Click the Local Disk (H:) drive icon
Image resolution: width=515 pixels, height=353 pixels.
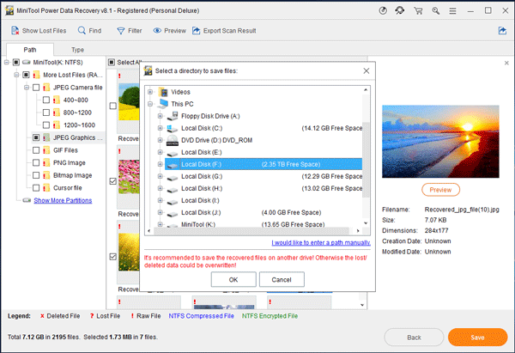point(173,190)
